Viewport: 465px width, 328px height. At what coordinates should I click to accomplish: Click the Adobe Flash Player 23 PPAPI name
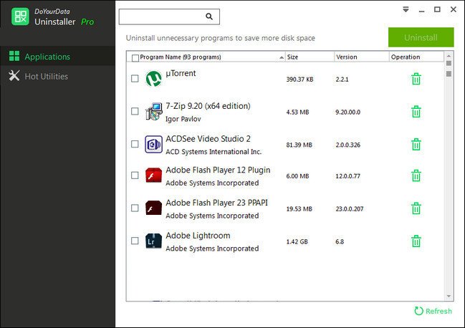pyautogui.click(x=216, y=203)
